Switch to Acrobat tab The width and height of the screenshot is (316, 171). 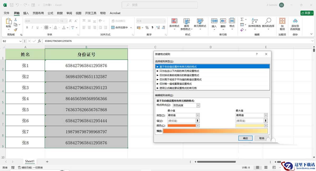115,13
